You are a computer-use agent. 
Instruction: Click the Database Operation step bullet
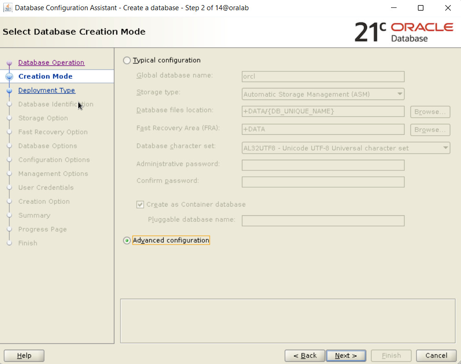9,63
